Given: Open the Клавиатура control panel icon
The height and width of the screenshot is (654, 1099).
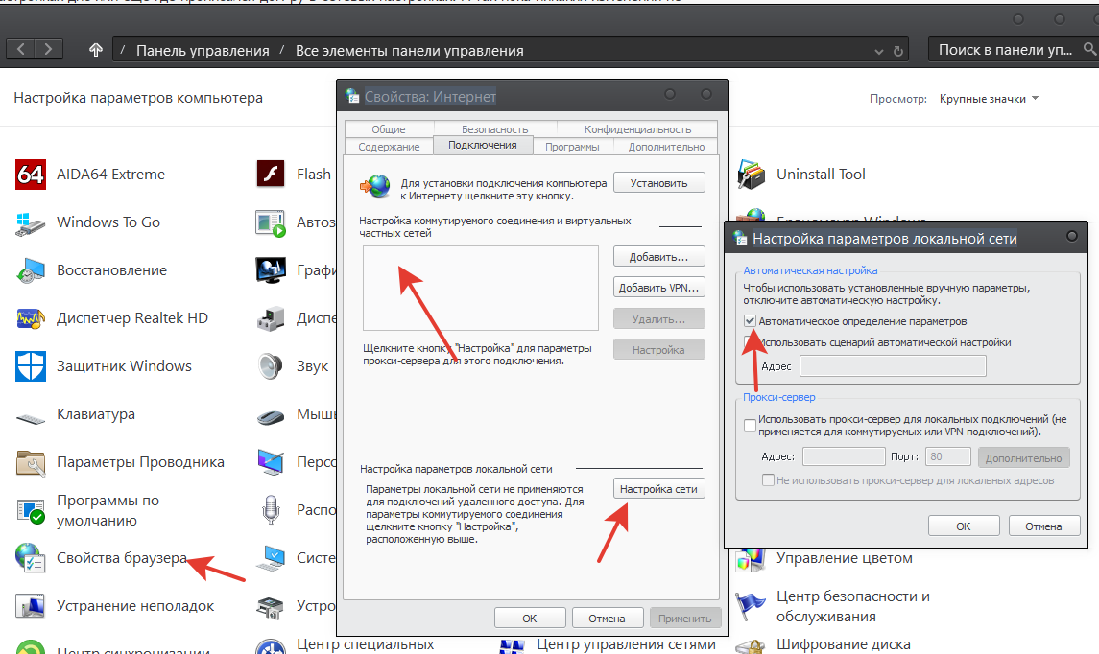Looking at the screenshot, I should click(31, 415).
